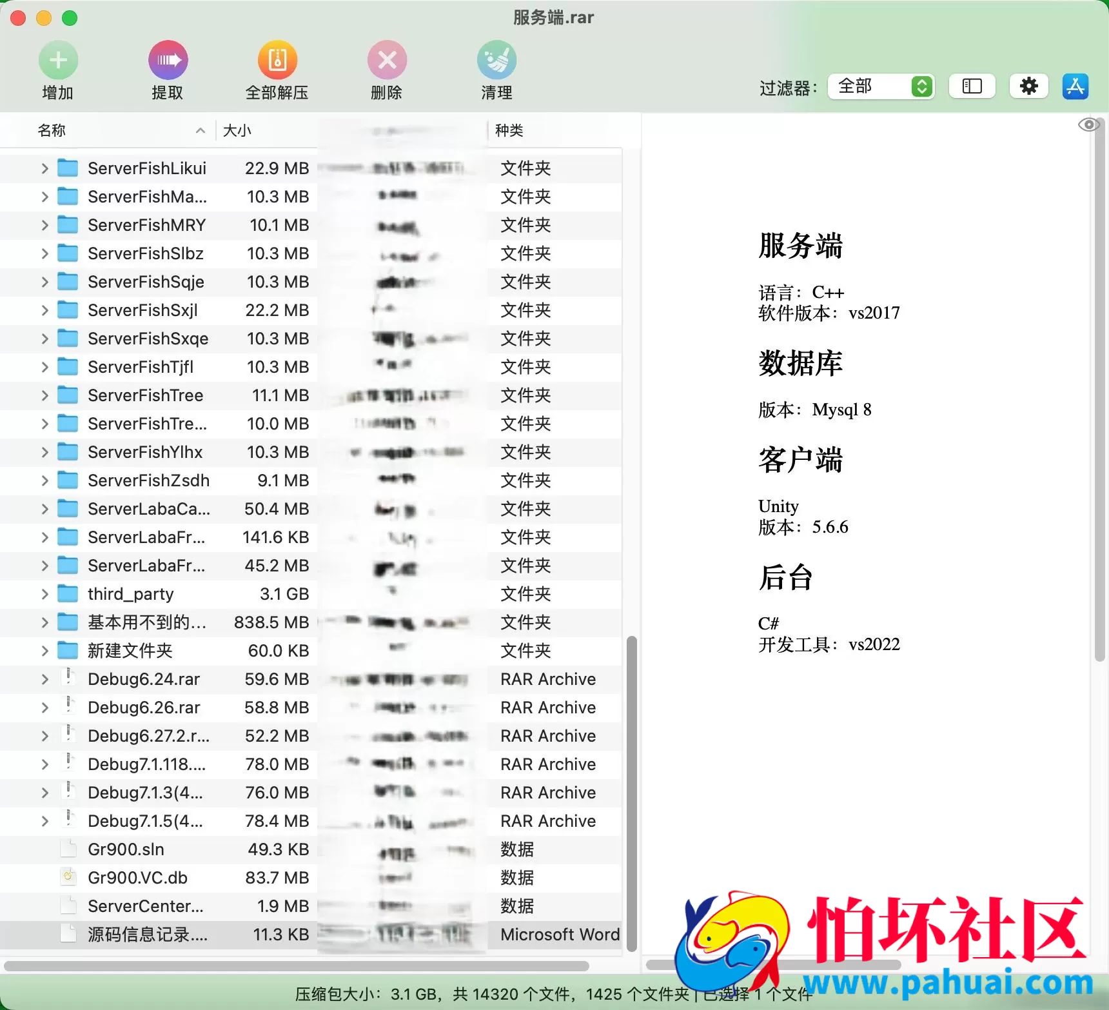
Task: Select the Debug7.1.118... archive icon
Action: click(68, 763)
